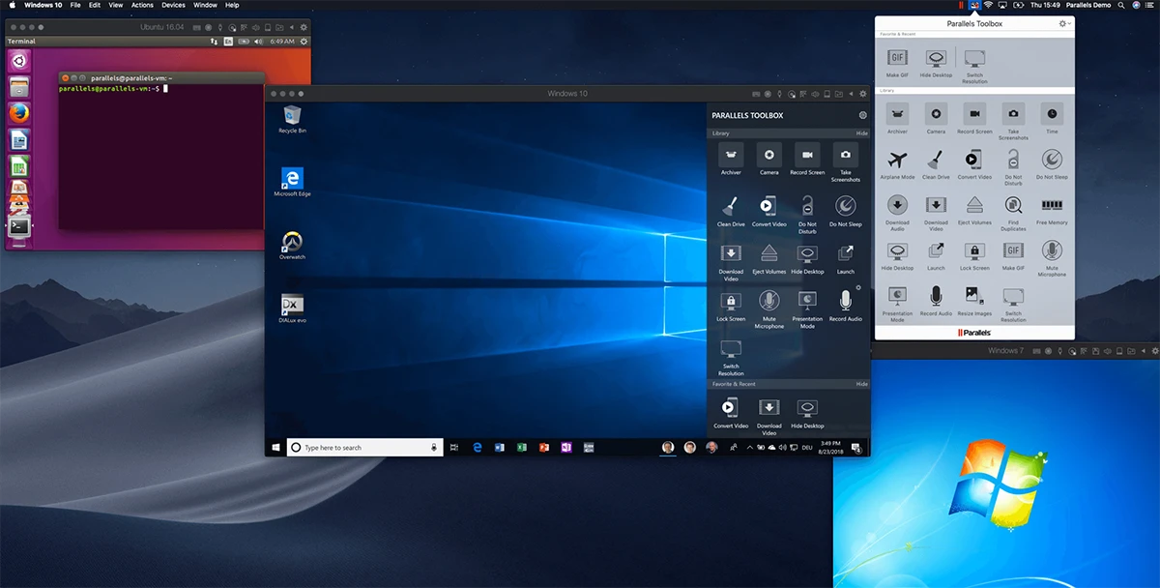Open the Archiver tool in Parallels Toolbox
The width and height of the screenshot is (1160, 588).
click(897, 116)
